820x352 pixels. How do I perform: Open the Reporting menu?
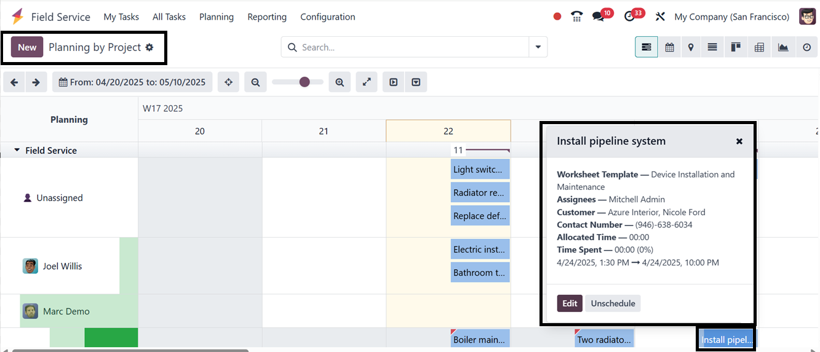[267, 17]
